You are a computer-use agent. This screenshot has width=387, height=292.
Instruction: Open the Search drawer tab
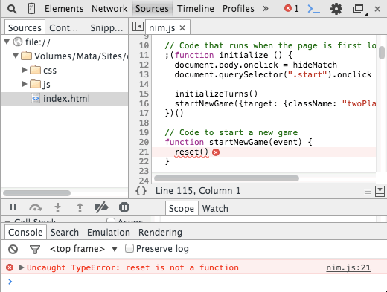pos(65,233)
